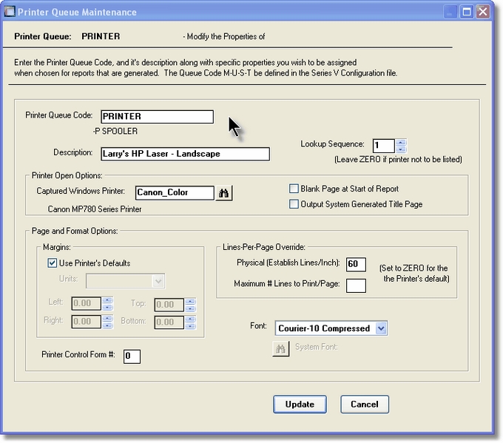The height and width of the screenshot is (443, 503).
Task: Open the margins Units dropdown
Action: (158, 281)
